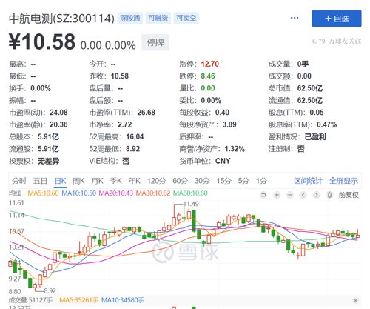Click the 均线 moving average label
Screen dimensions: 370x309
[15, 193]
